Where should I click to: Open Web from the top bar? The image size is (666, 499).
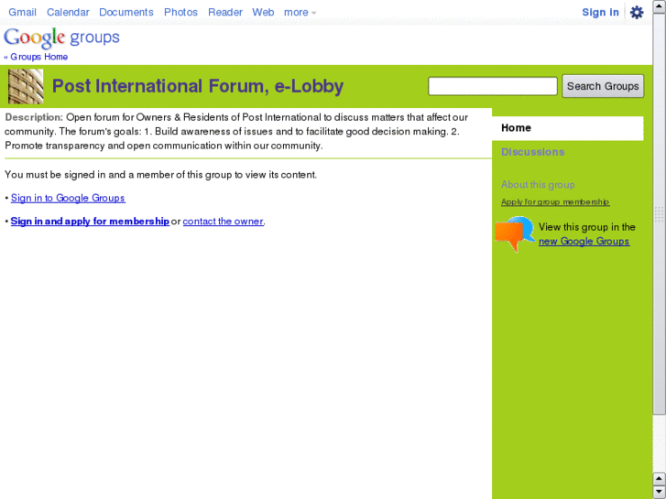tap(263, 12)
